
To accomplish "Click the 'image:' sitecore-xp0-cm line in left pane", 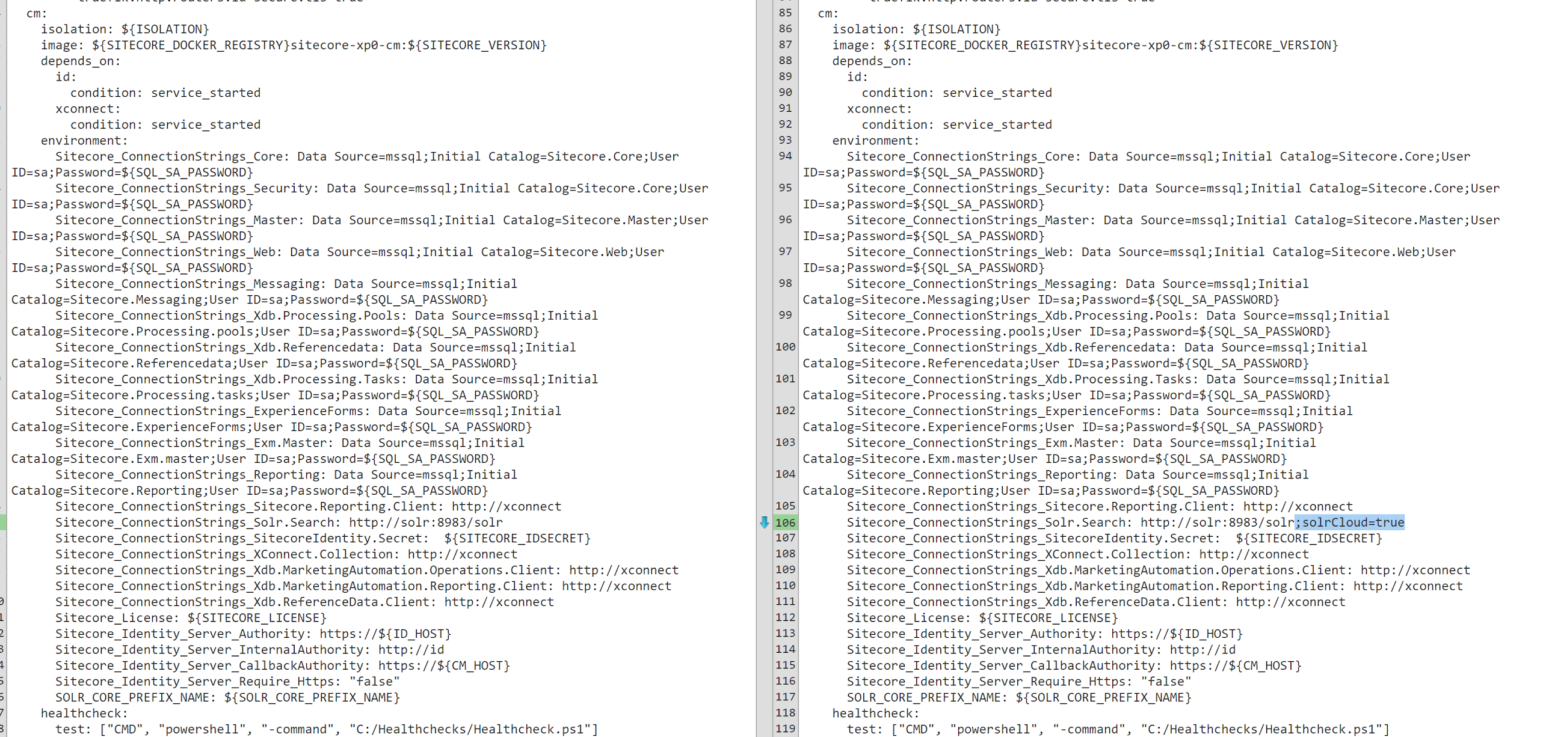I will coord(294,45).
